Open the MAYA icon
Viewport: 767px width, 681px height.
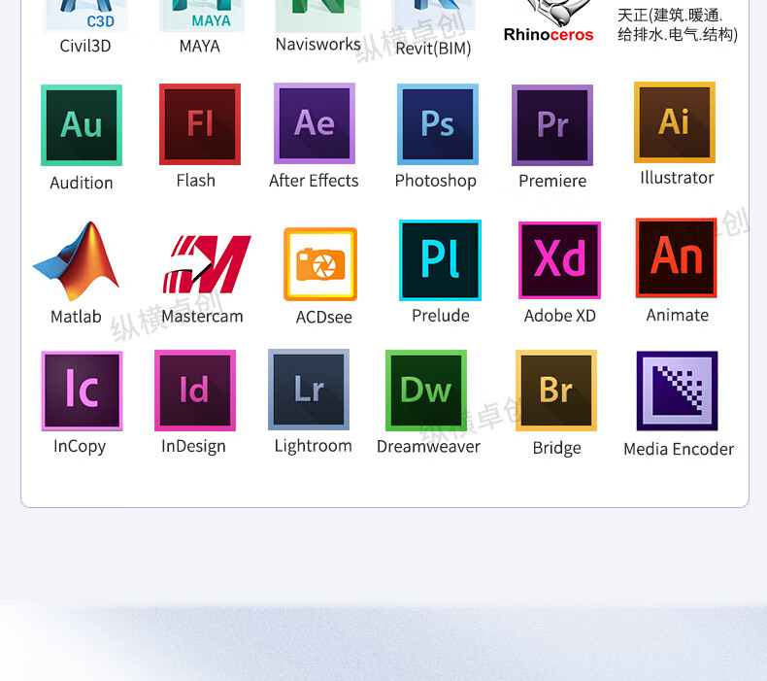click(x=202, y=17)
